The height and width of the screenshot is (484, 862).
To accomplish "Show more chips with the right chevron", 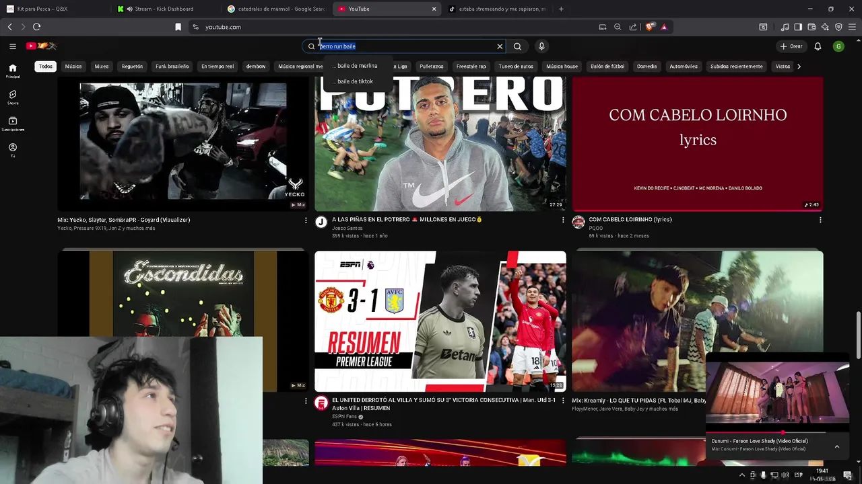I will tap(799, 67).
